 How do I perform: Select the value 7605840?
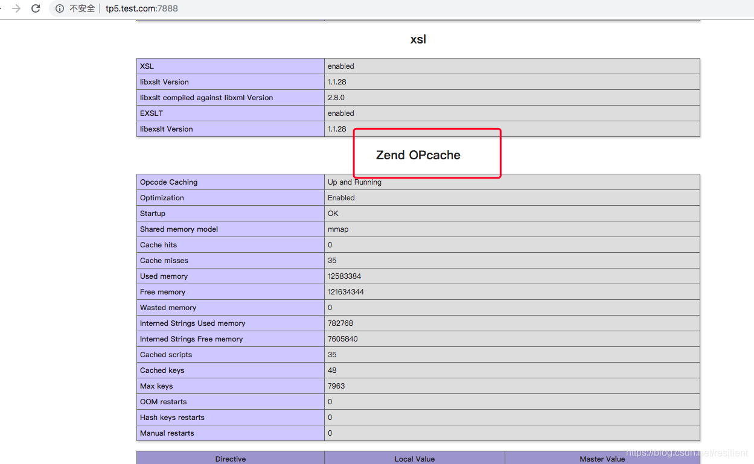(343, 339)
